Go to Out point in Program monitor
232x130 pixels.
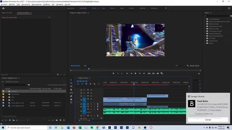pos(144,73)
